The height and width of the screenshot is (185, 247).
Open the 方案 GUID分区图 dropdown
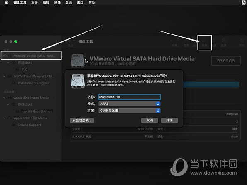(129, 111)
